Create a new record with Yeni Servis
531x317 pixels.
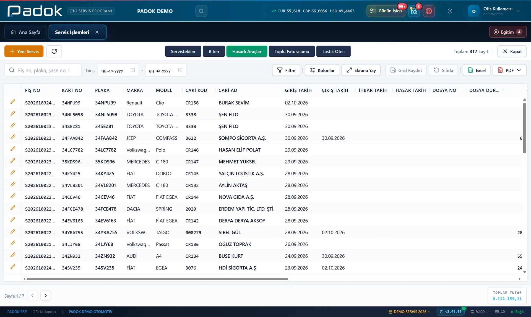(24, 51)
